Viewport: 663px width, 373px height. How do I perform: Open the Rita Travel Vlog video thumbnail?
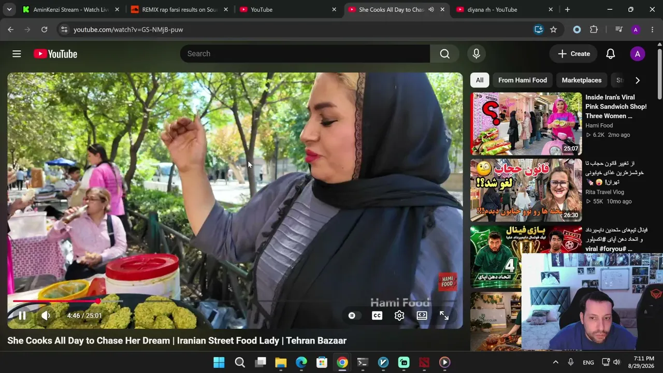[526, 190]
